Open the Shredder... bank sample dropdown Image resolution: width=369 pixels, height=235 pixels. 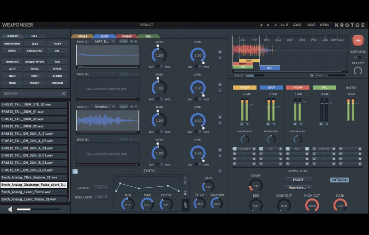pyautogui.click(x=103, y=107)
